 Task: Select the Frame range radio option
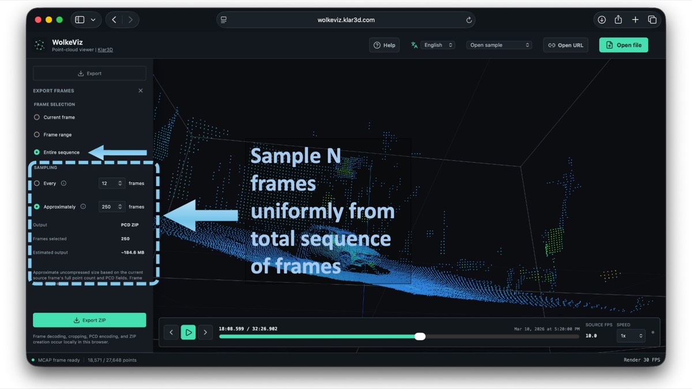pos(37,134)
